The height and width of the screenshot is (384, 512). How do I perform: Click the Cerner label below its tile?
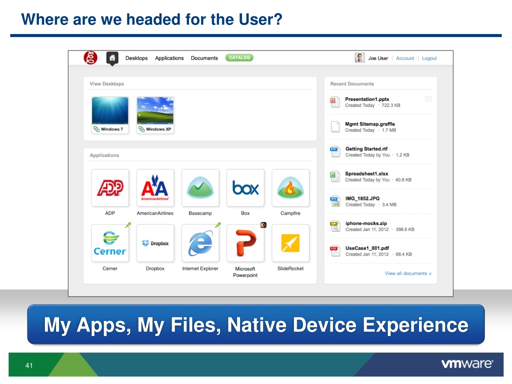click(x=110, y=268)
